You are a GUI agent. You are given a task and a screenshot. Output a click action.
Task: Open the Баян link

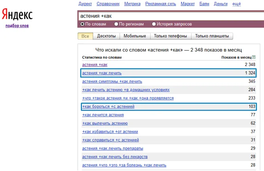(x=204, y=4)
